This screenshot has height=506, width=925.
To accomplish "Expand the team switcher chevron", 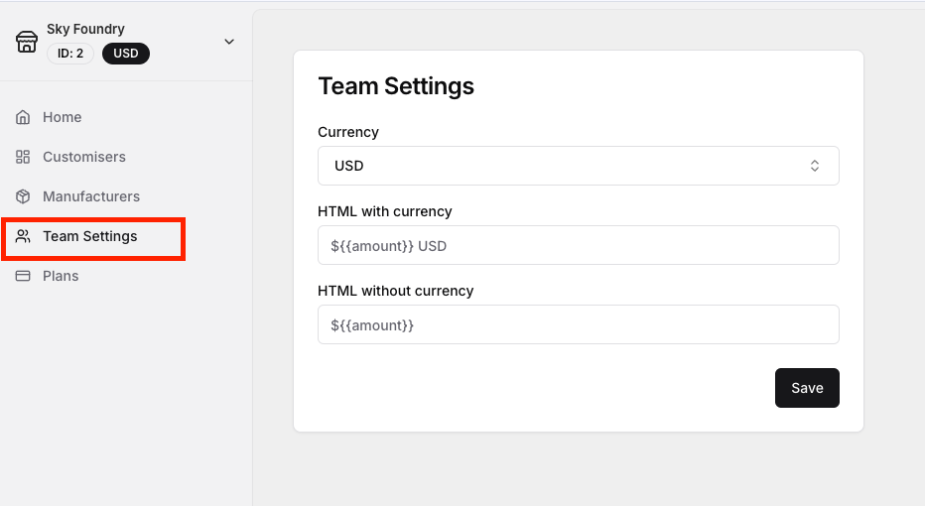I will [x=229, y=42].
